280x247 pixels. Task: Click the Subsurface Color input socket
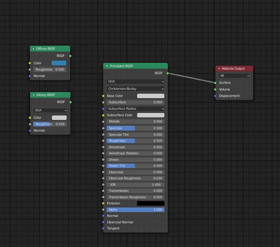click(x=103, y=115)
